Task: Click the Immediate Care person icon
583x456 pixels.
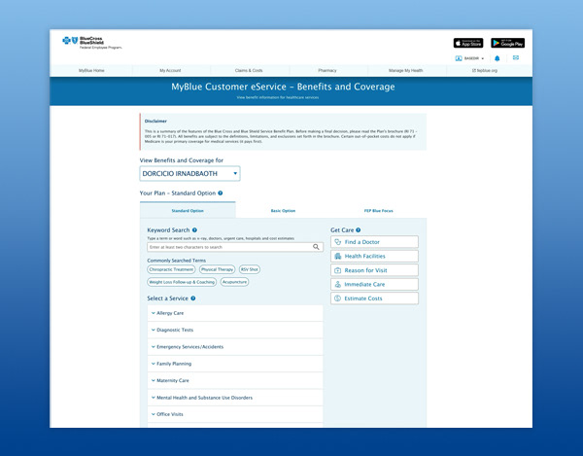Action: [337, 284]
